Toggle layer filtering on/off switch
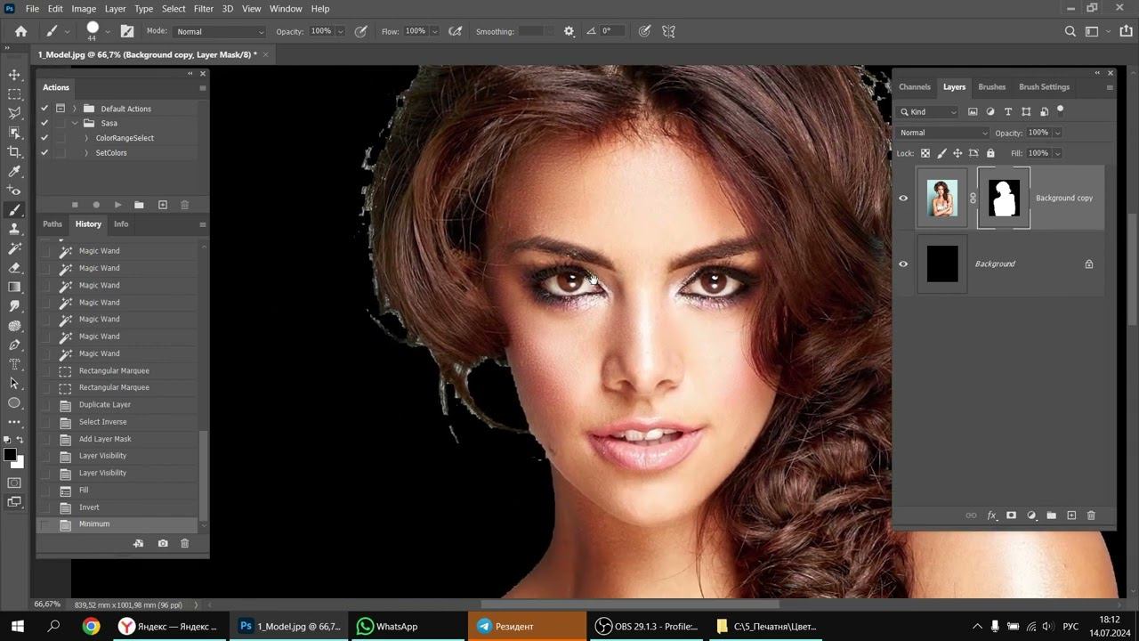 pyautogui.click(x=1061, y=110)
